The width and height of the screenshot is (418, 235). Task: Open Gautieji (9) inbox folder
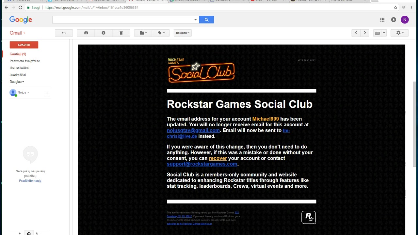pos(18,54)
